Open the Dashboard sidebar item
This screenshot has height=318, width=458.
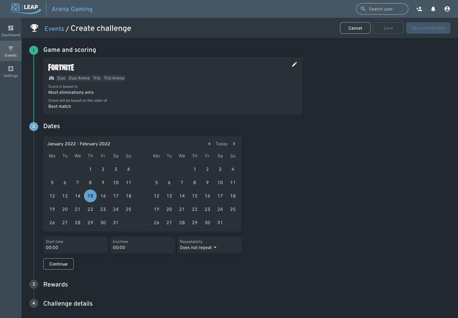coord(11,31)
